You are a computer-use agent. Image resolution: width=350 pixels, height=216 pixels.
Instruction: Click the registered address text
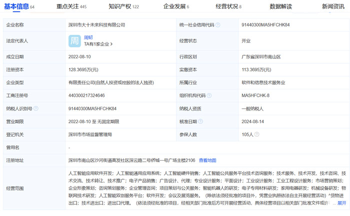131,160
